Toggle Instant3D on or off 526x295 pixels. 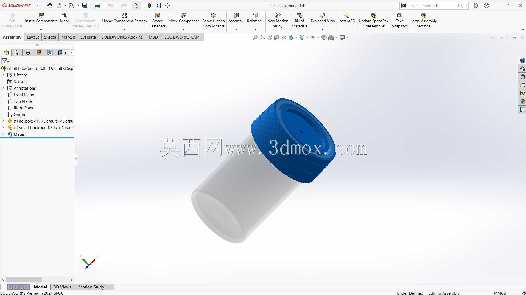tap(347, 18)
